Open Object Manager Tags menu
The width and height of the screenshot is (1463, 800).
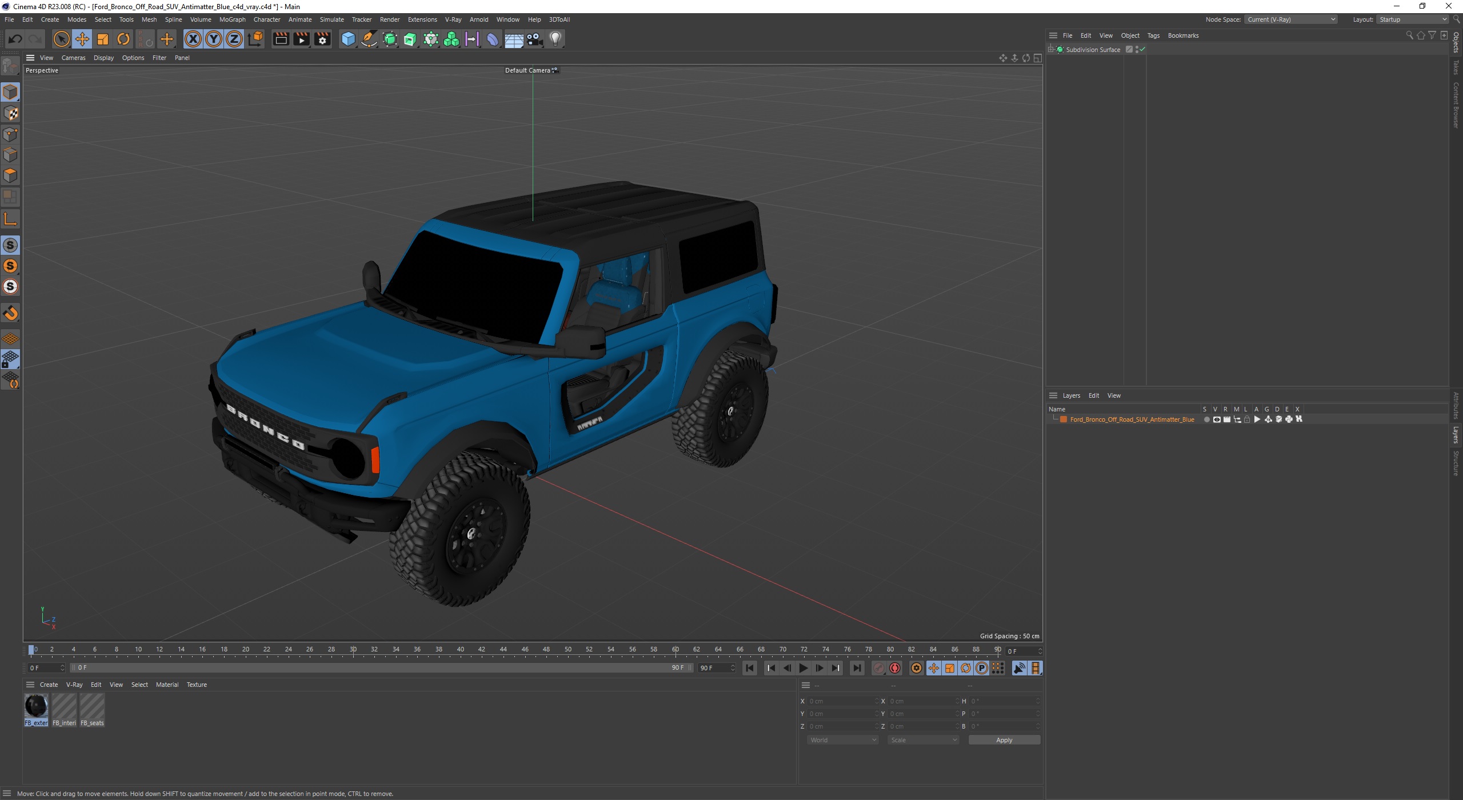click(x=1153, y=35)
